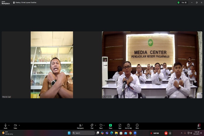Open Task View on taskbar
204x136 pixels.
[x=98, y=133]
